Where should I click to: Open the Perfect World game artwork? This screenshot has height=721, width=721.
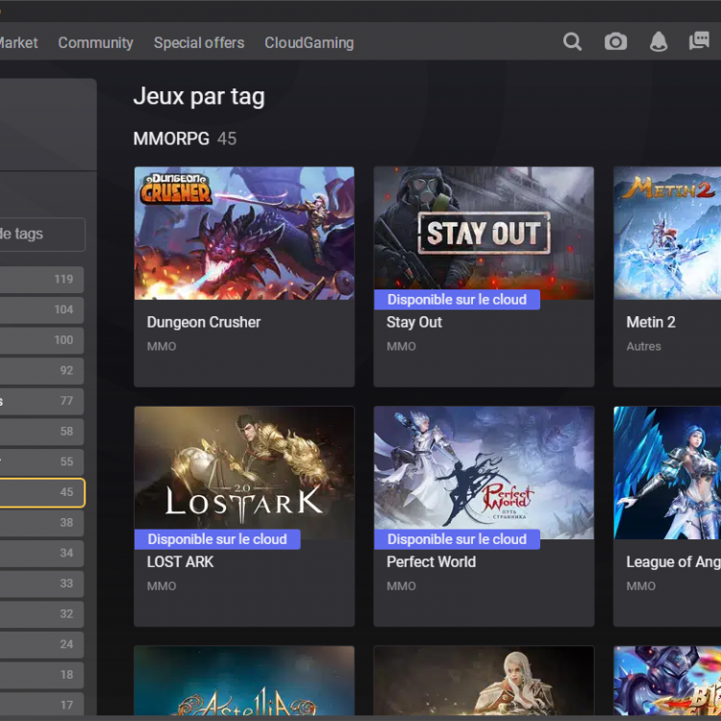pyautogui.click(x=484, y=473)
